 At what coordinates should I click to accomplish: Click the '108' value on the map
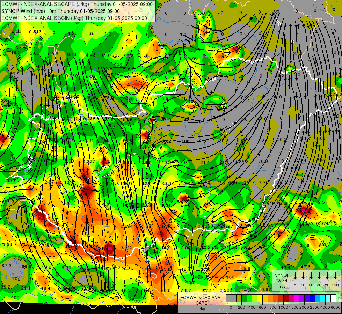coord(185,141)
